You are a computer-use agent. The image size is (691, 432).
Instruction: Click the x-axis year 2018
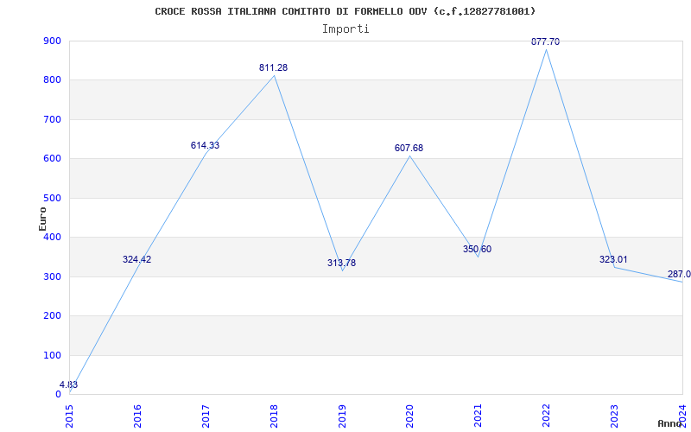(x=274, y=416)
